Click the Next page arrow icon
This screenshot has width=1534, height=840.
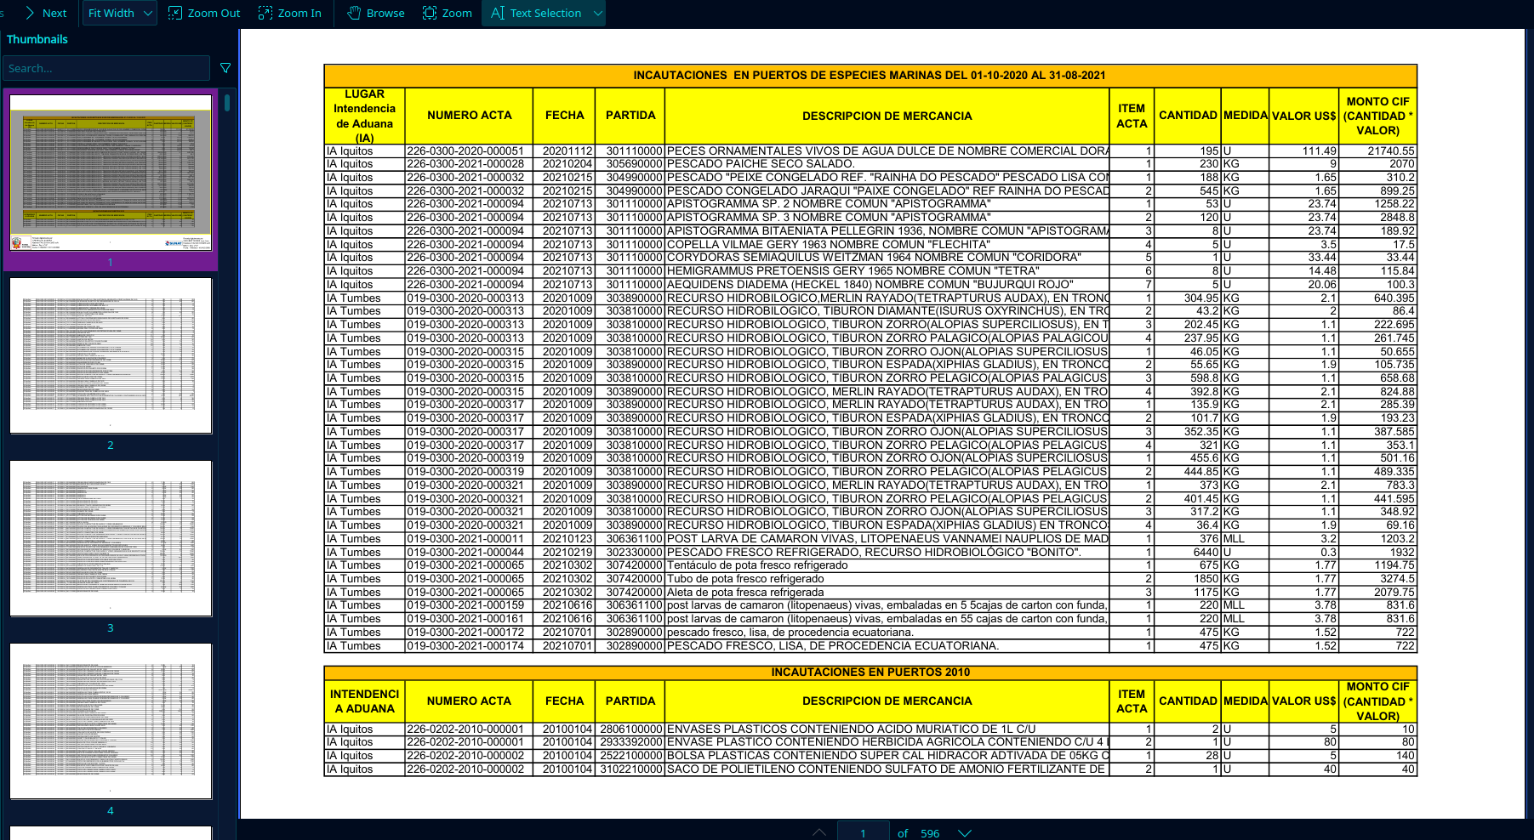(31, 13)
